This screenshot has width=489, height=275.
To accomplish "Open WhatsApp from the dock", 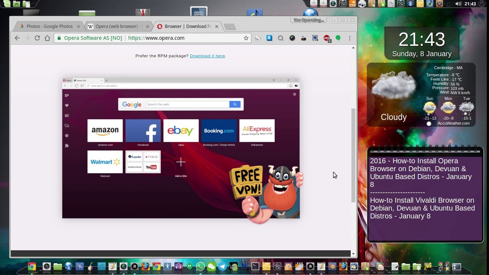I will coord(201,267).
